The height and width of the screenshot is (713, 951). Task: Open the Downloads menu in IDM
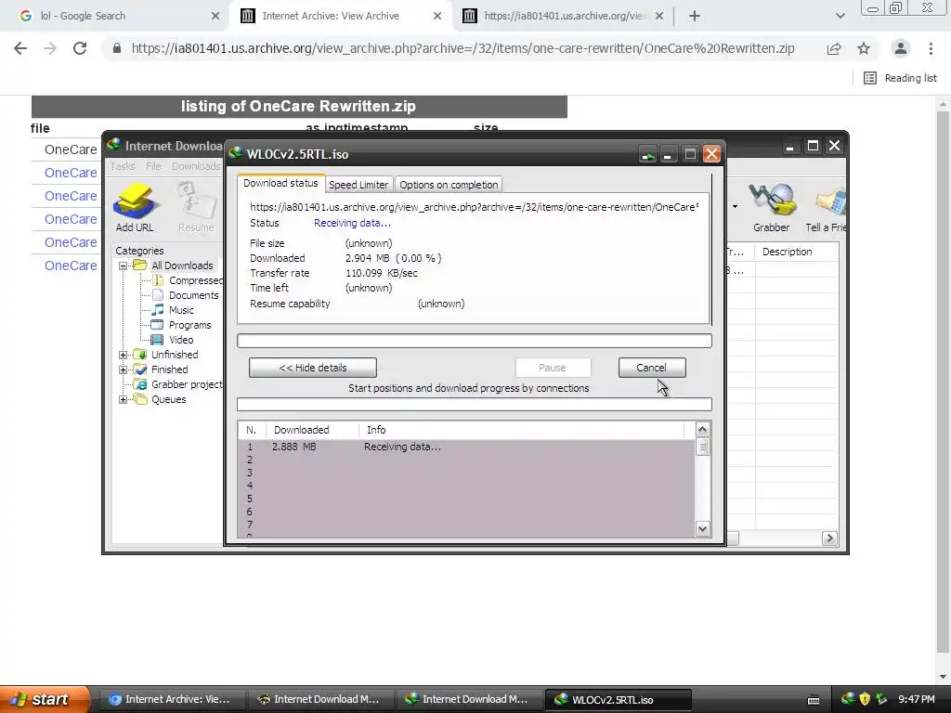pyautogui.click(x=196, y=166)
